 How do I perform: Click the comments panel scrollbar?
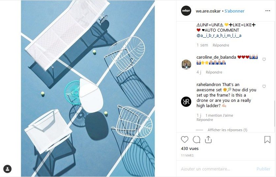point(275,113)
